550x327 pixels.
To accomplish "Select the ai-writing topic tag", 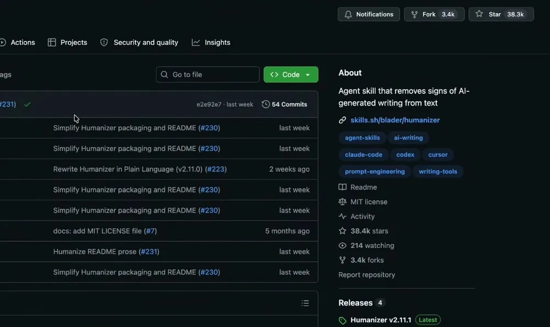I will tap(408, 138).
